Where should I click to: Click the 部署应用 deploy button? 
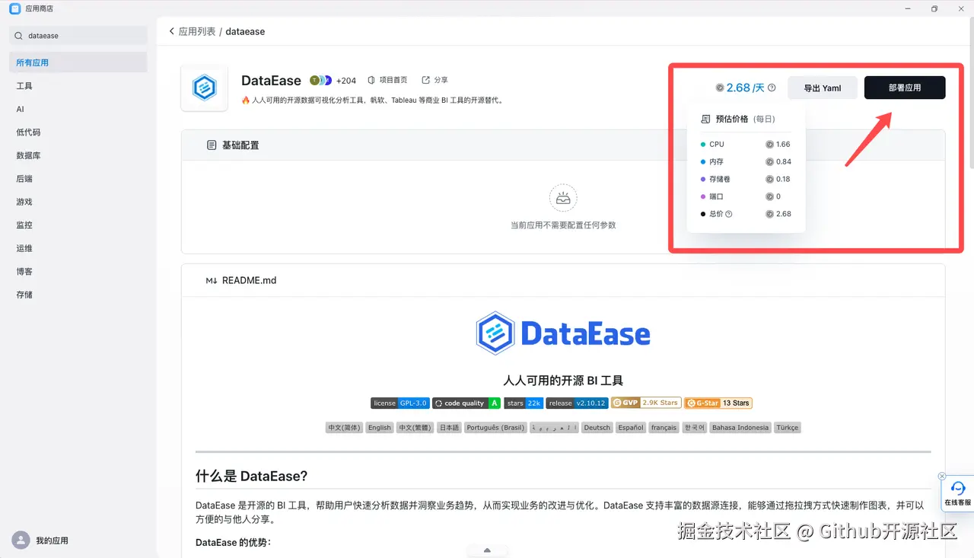(905, 88)
